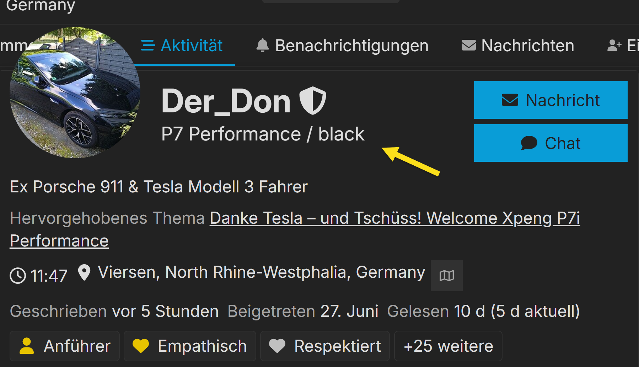This screenshot has width=639, height=367.
Task: Open the map view icon button
Action: click(446, 276)
